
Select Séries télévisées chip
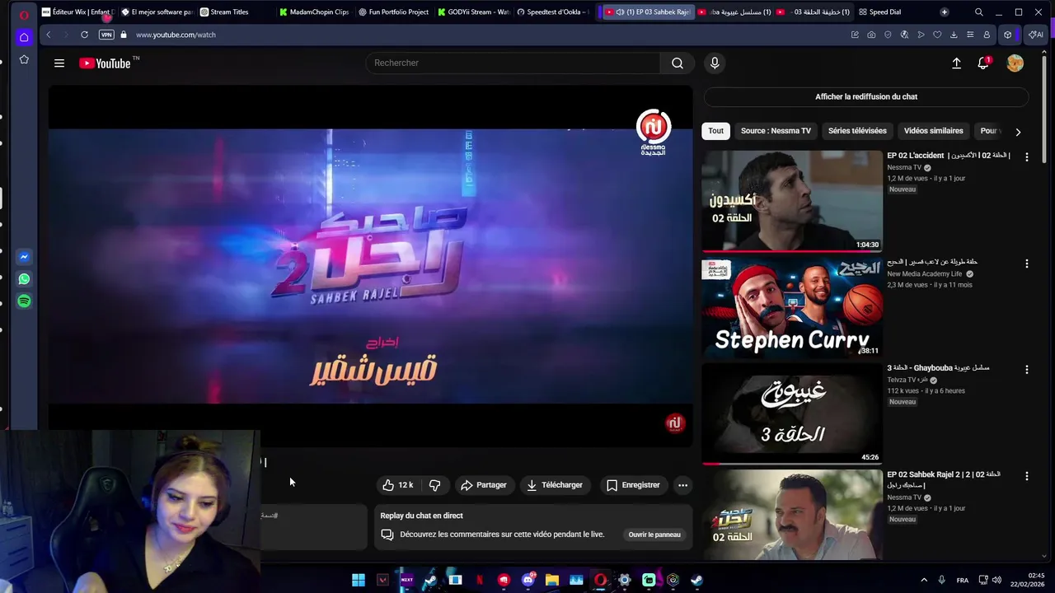click(857, 131)
